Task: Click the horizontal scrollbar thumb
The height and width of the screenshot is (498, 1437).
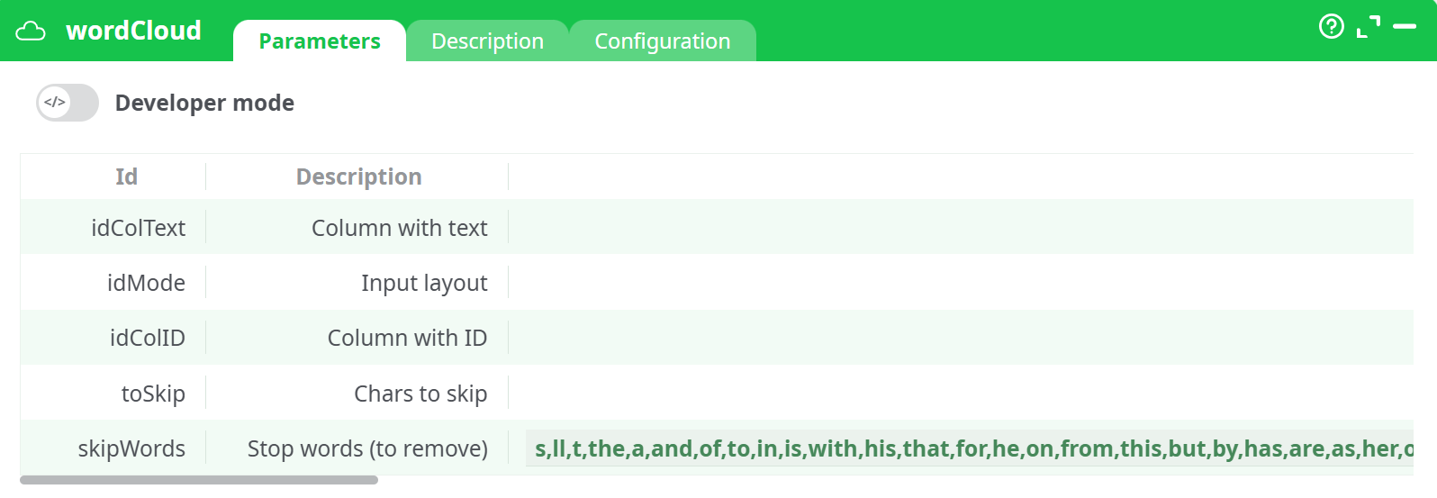Action: click(x=198, y=480)
